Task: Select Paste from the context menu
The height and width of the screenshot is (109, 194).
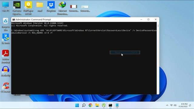Action: (125, 52)
